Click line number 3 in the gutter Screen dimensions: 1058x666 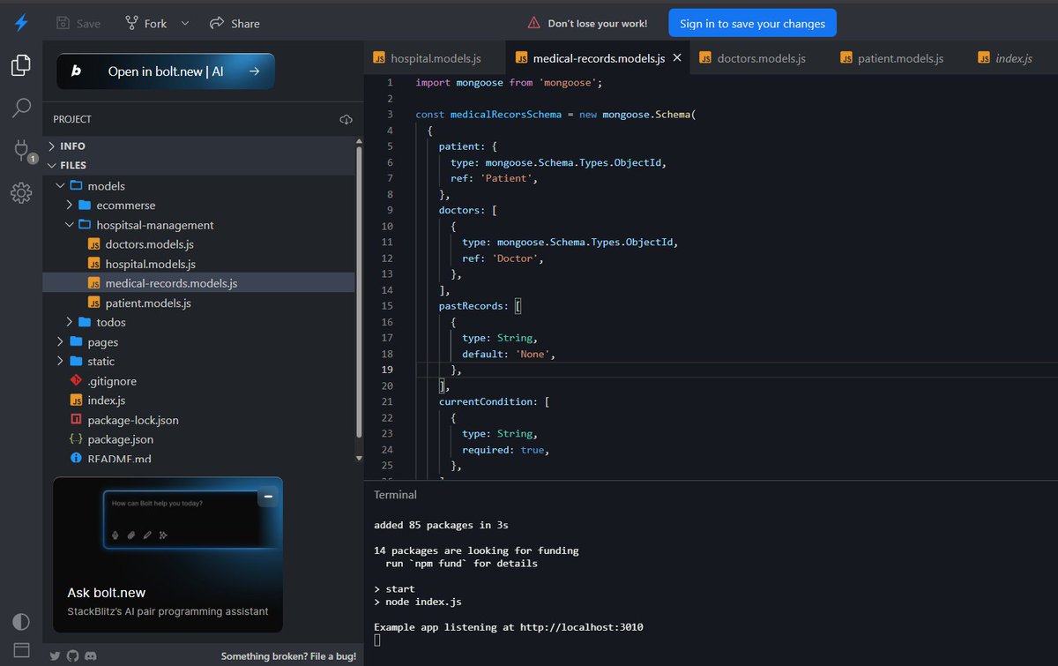pyautogui.click(x=390, y=115)
